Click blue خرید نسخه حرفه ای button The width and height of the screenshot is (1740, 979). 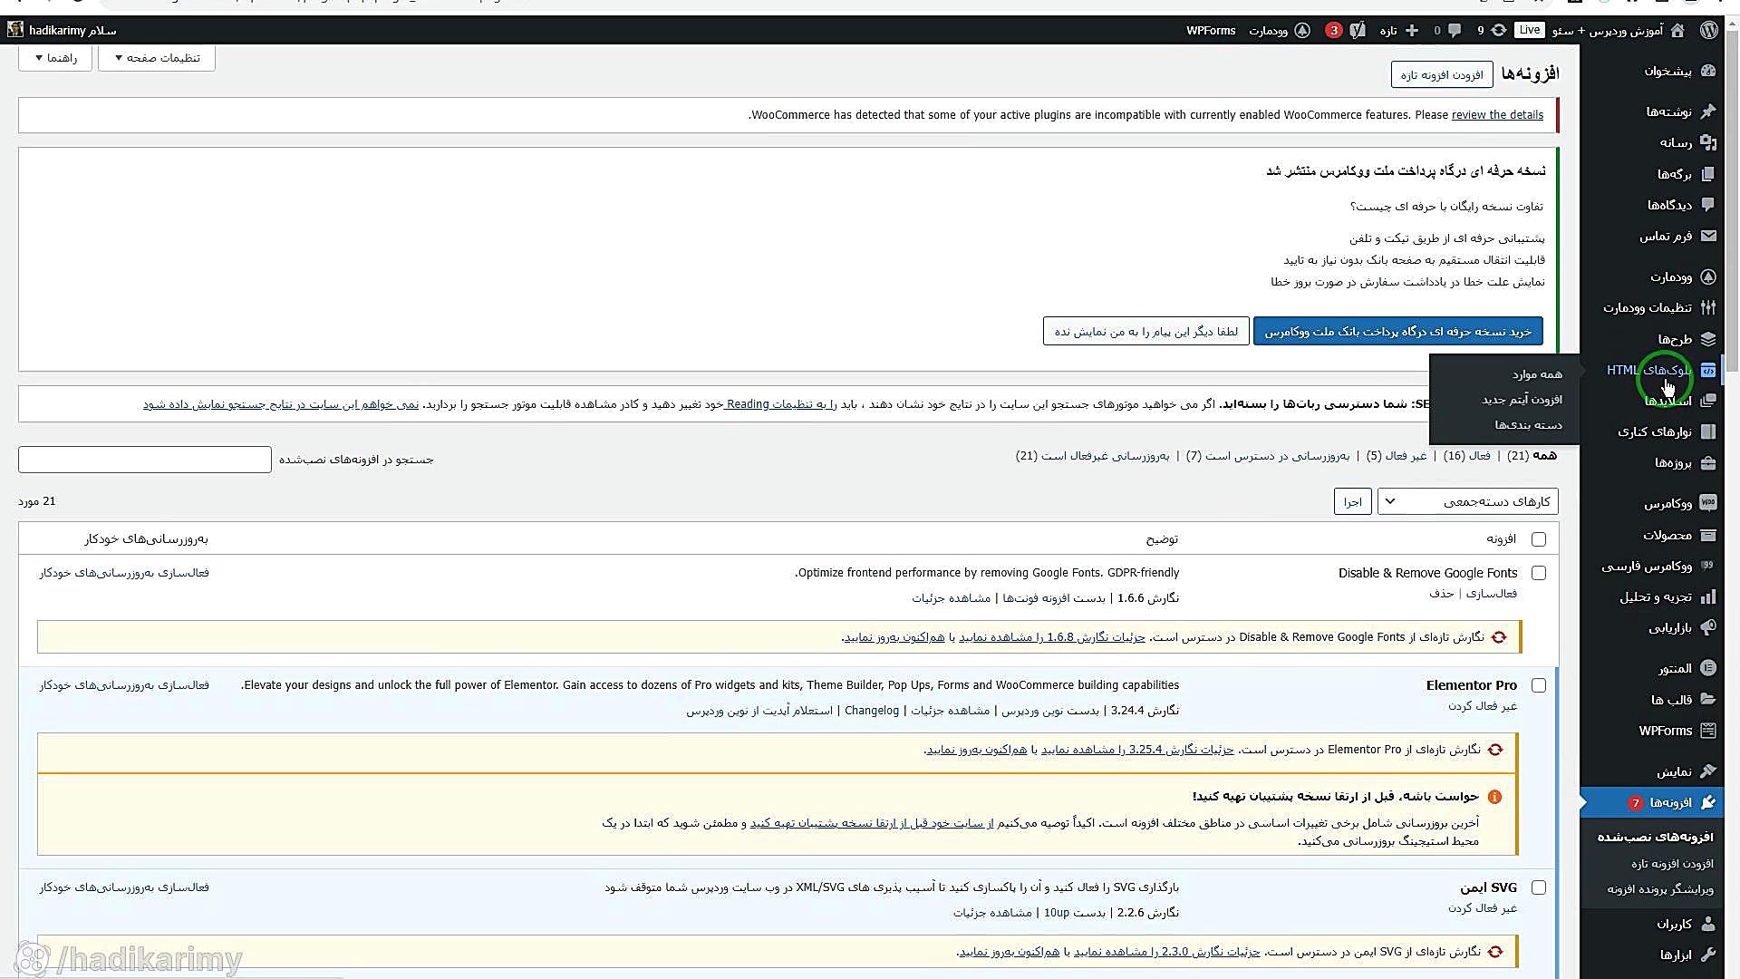point(1398,331)
